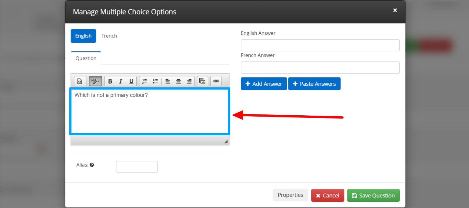
Task: Toggle underline formatting
Action: tap(131, 81)
